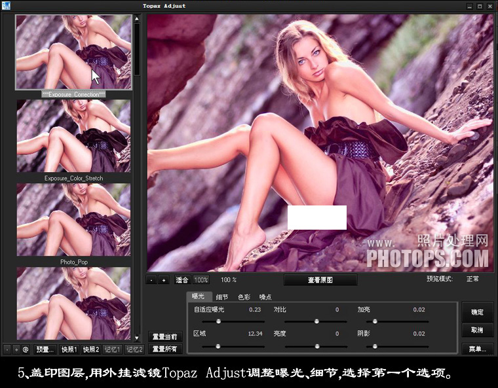Image resolution: width=498 pixels, height=388 pixels.
Task: Click the 适合 fit-to-view button
Action: 182,280
